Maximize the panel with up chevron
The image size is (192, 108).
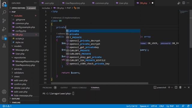pyautogui.click(x=185, y=87)
